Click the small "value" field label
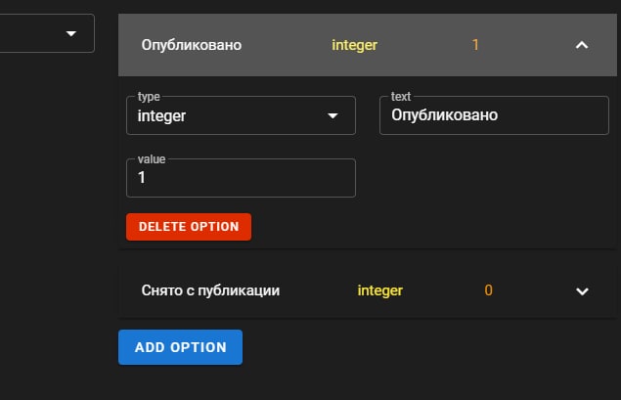The width and height of the screenshot is (621, 400). (152, 159)
